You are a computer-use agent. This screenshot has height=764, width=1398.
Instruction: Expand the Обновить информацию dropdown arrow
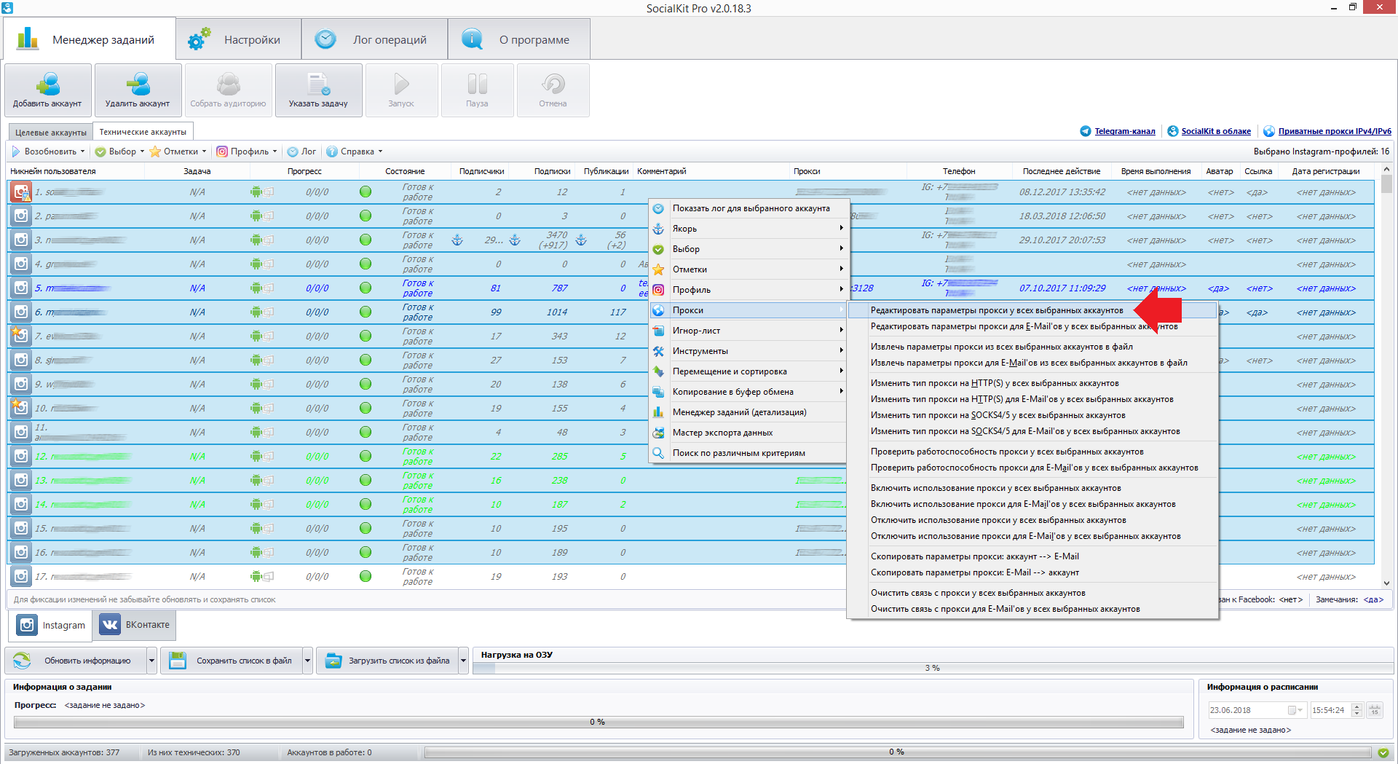(x=151, y=661)
